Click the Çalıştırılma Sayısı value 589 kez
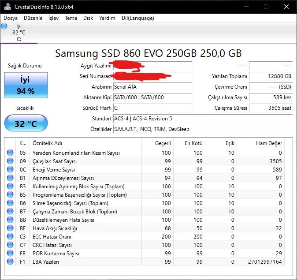This screenshot has width=297, height=280. click(x=271, y=97)
